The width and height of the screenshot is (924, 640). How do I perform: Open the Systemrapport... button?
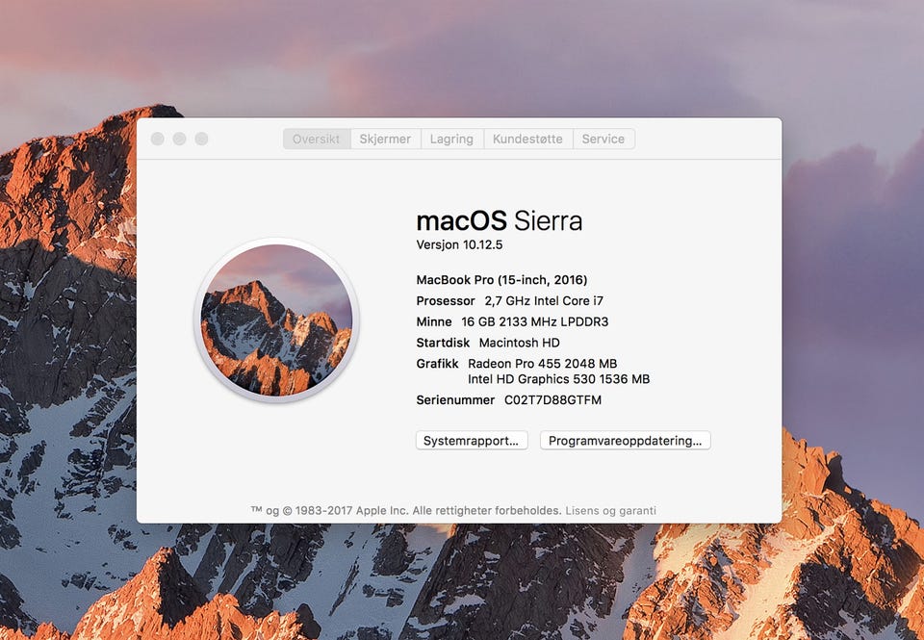click(472, 441)
